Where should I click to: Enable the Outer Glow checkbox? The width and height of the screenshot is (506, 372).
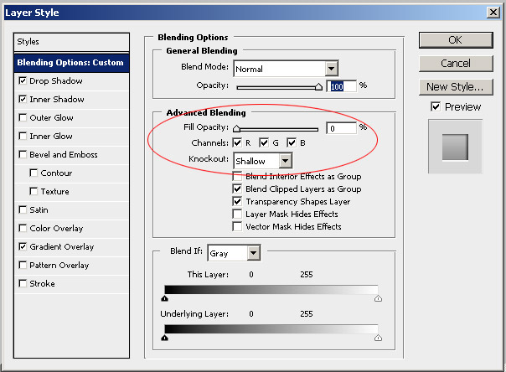[23, 117]
